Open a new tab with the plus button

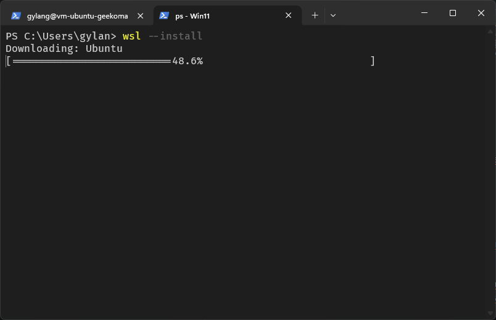pyautogui.click(x=315, y=15)
